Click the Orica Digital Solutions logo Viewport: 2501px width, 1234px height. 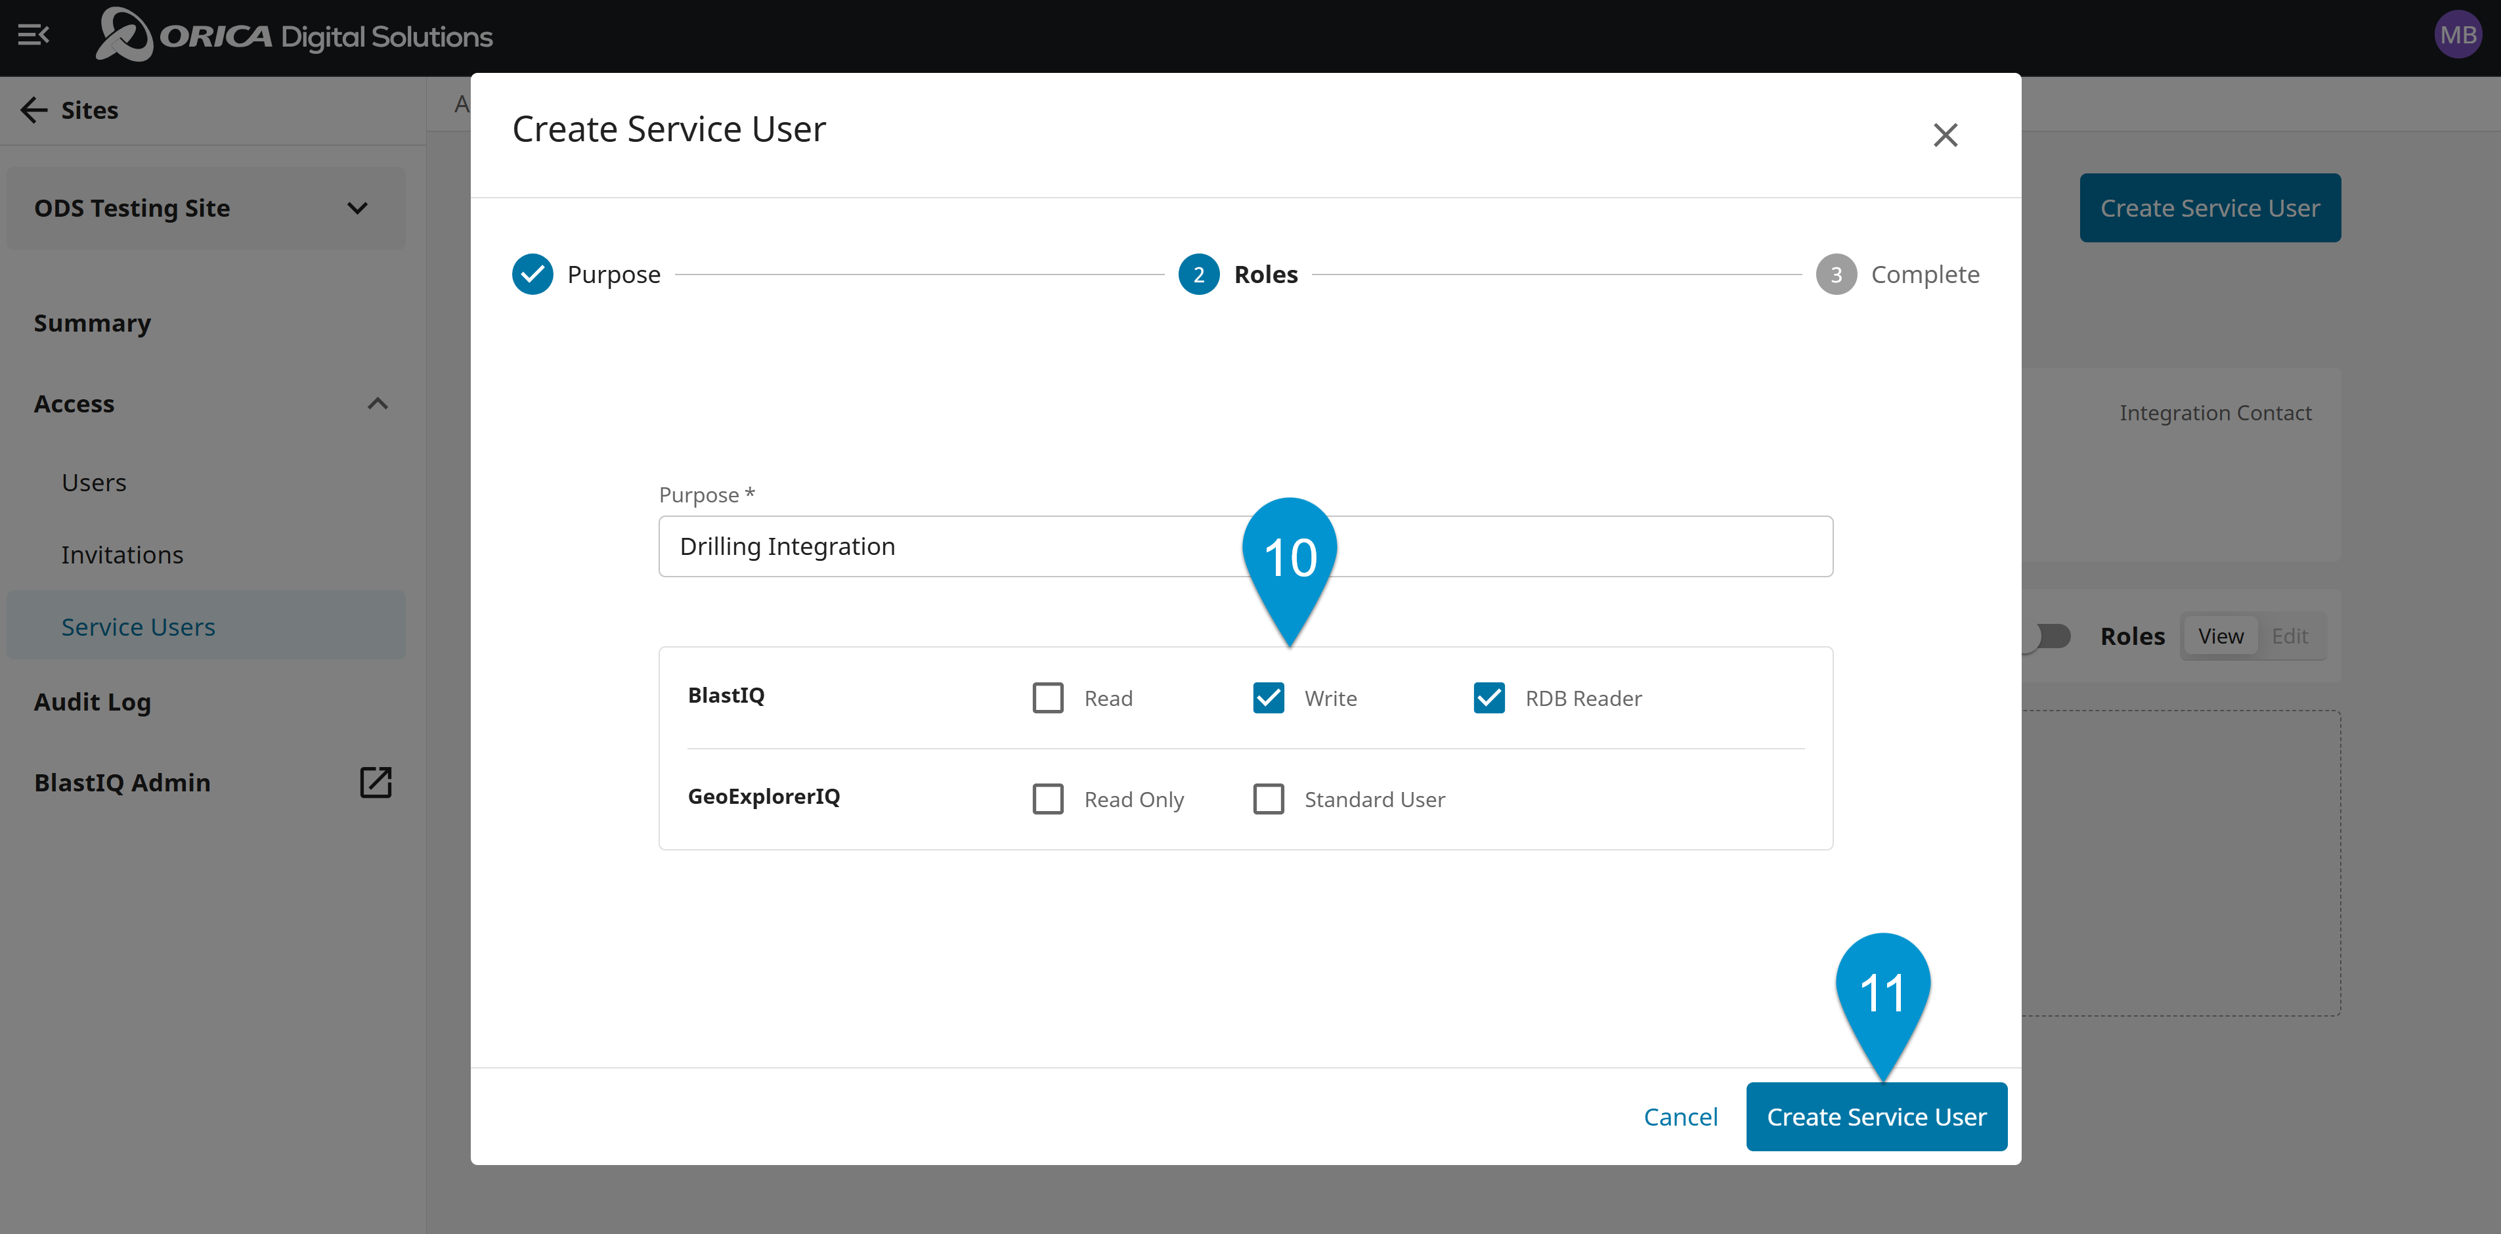coord(294,36)
